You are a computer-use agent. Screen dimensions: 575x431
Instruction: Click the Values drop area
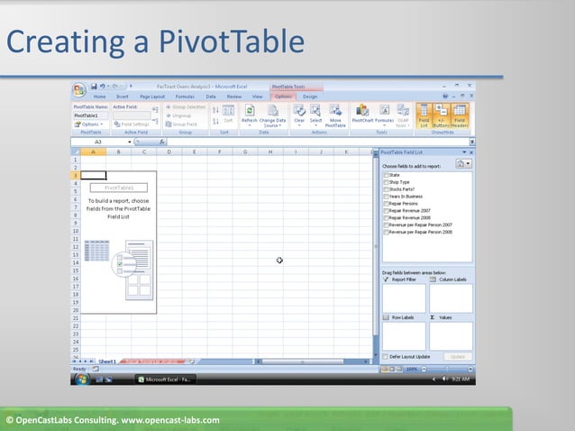click(451, 336)
